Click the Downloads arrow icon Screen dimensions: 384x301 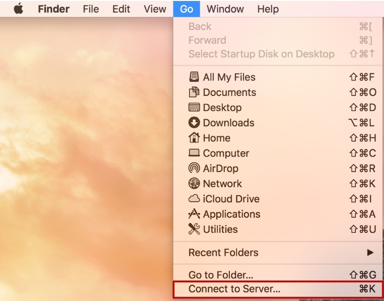(194, 122)
